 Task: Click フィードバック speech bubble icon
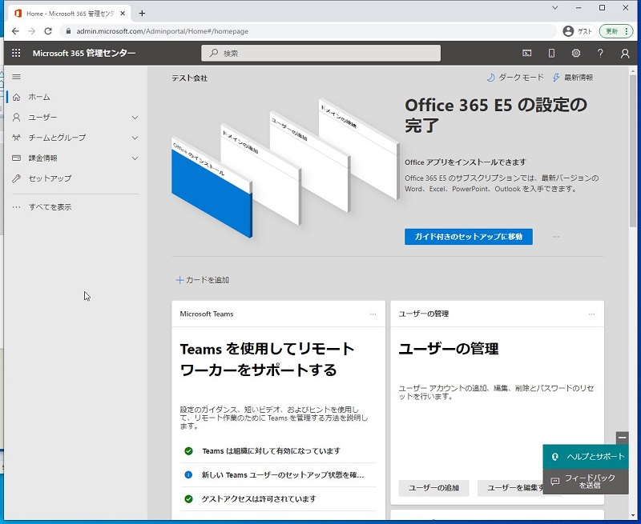tap(554, 482)
